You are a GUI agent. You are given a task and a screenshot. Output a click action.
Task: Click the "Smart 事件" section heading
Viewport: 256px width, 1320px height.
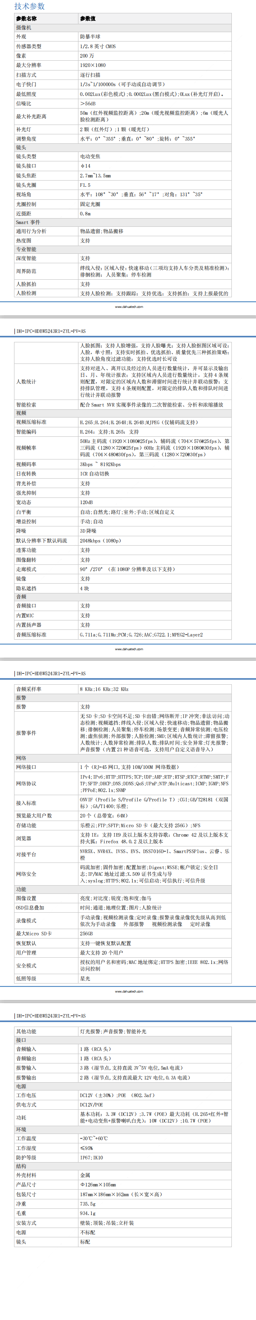click(28, 222)
